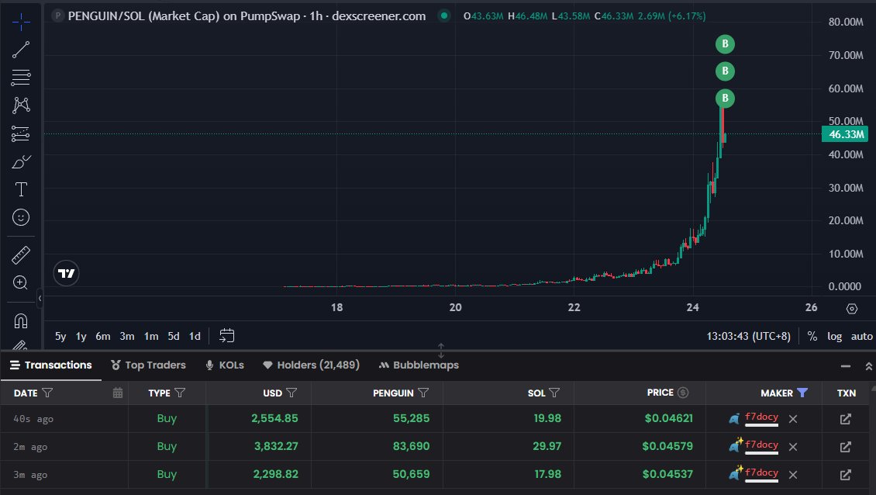Click the dolphin badge in 3m ago row
Image resolution: width=876 pixels, height=495 pixels.
click(x=735, y=473)
